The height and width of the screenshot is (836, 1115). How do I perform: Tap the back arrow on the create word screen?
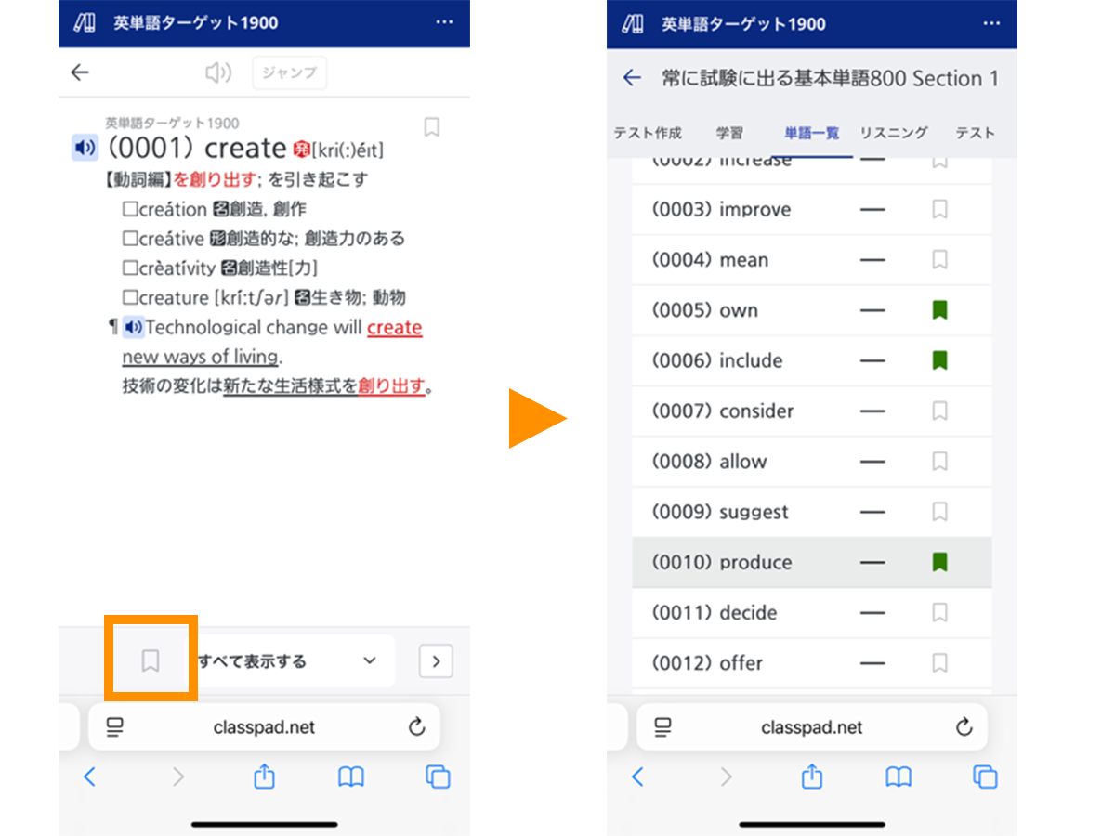click(80, 72)
